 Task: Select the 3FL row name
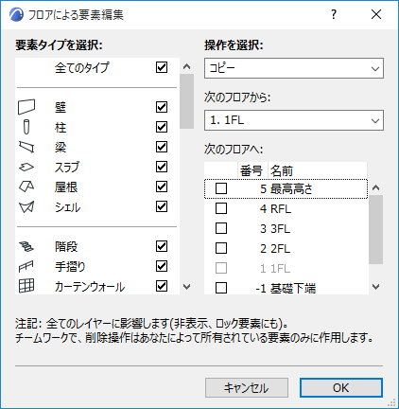tap(280, 229)
